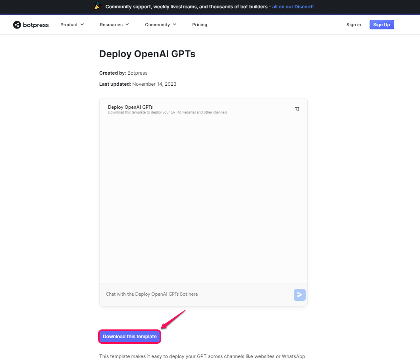Open the Pricing page
420x360 pixels.
(200, 25)
